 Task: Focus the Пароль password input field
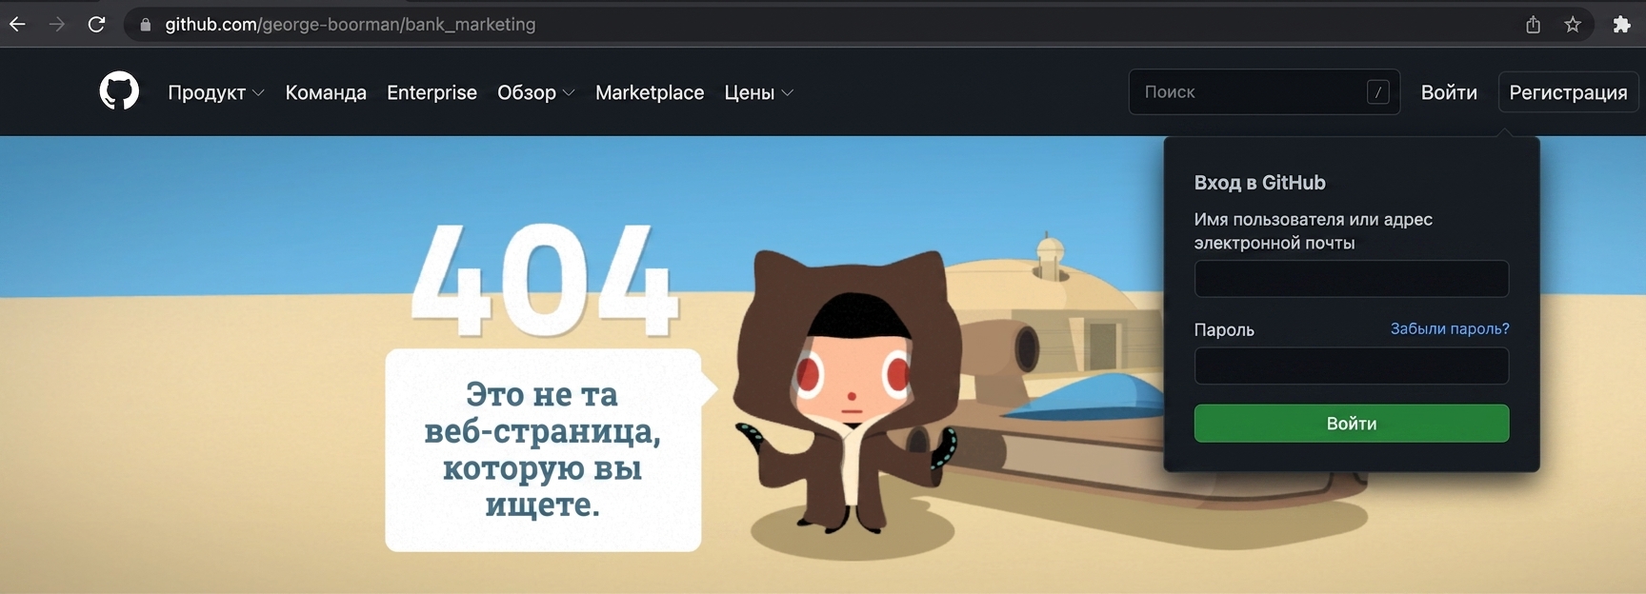(1351, 366)
